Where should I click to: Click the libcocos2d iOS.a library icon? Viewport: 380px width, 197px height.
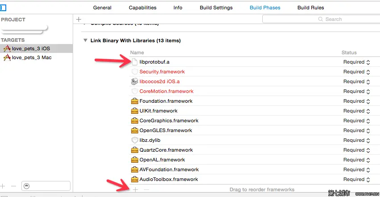tap(135, 81)
